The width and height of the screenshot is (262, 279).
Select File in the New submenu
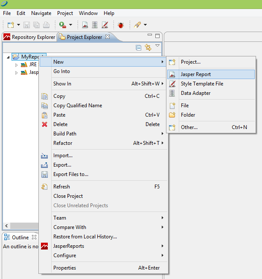(x=211, y=106)
